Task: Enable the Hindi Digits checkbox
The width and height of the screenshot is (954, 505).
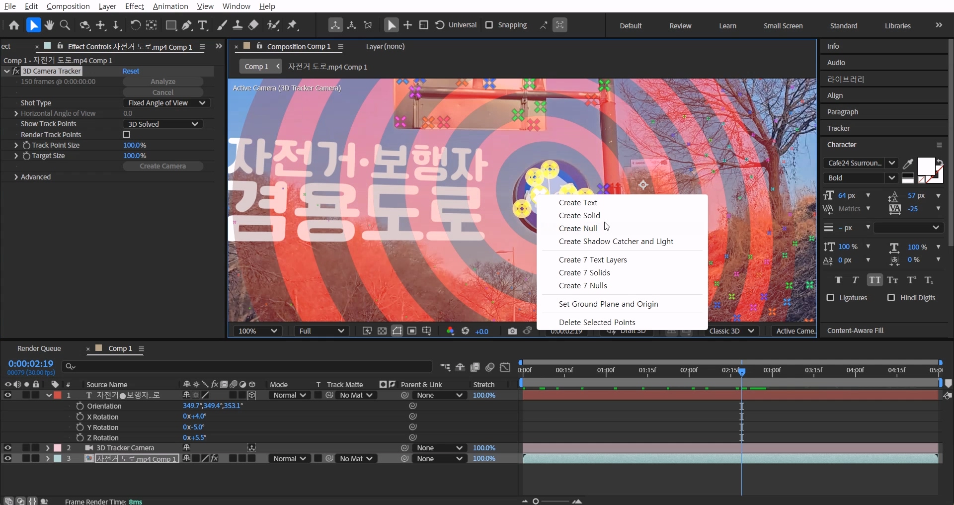Action: coord(891,298)
